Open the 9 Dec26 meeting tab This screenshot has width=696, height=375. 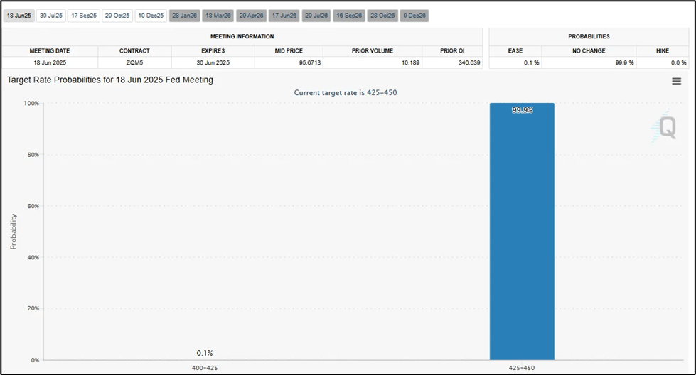point(414,16)
